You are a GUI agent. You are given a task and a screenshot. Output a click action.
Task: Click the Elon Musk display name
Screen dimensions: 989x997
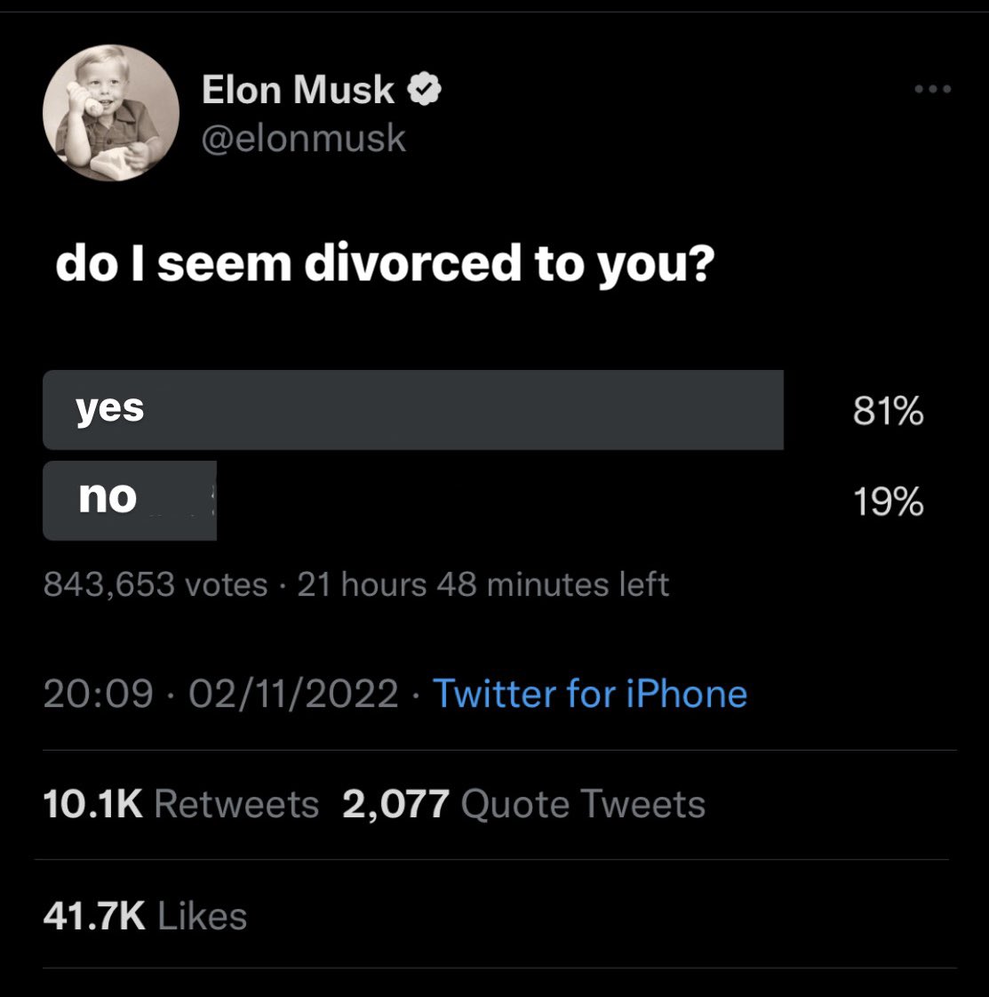click(x=298, y=89)
